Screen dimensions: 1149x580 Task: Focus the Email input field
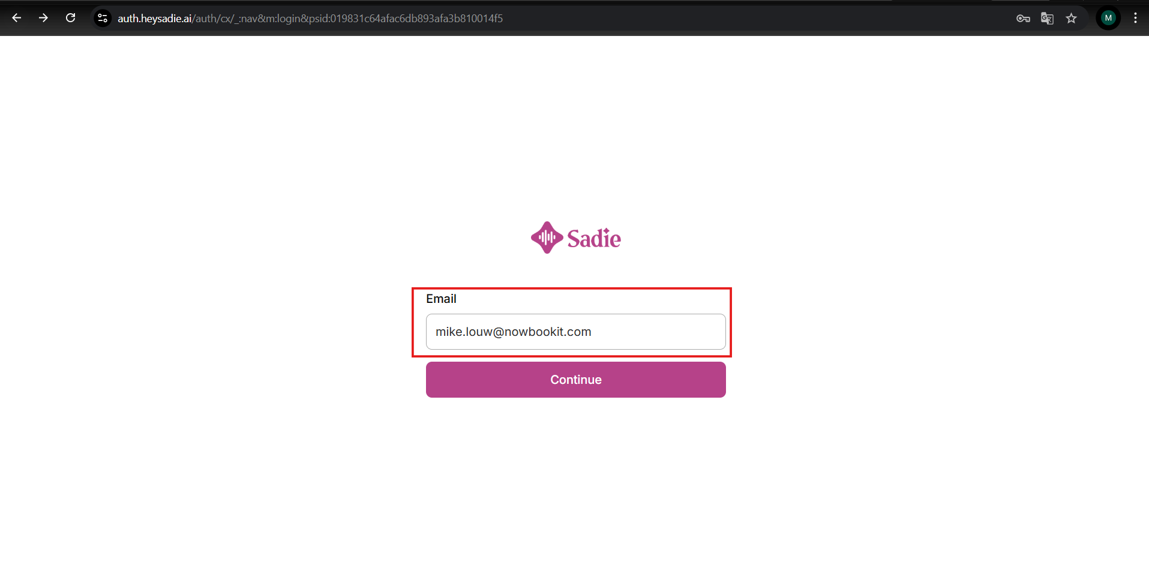point(576,332)
